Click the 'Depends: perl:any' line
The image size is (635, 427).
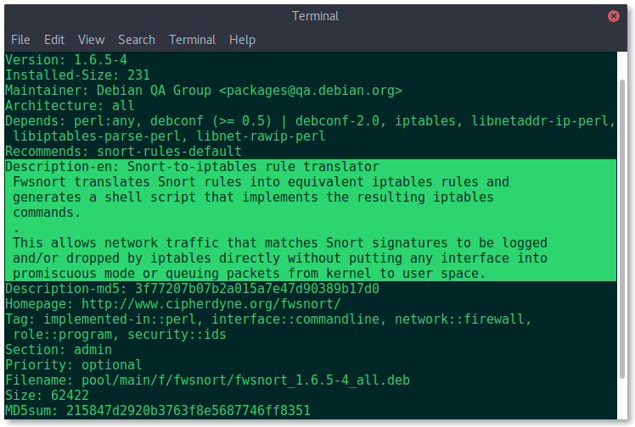click(x=310, y=121)
